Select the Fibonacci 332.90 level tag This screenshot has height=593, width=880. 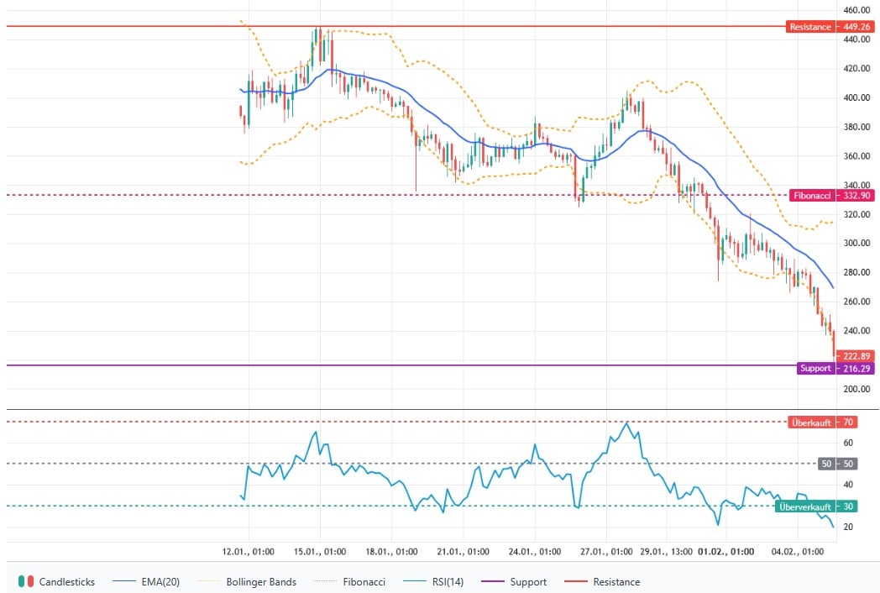[x=820, y=196]
